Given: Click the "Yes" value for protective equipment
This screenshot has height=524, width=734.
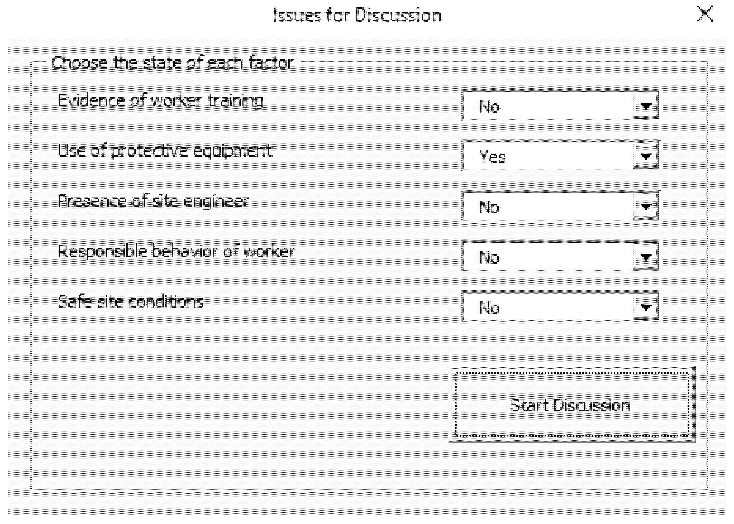Looking at the screenshot, I should [x=493, y=157].
